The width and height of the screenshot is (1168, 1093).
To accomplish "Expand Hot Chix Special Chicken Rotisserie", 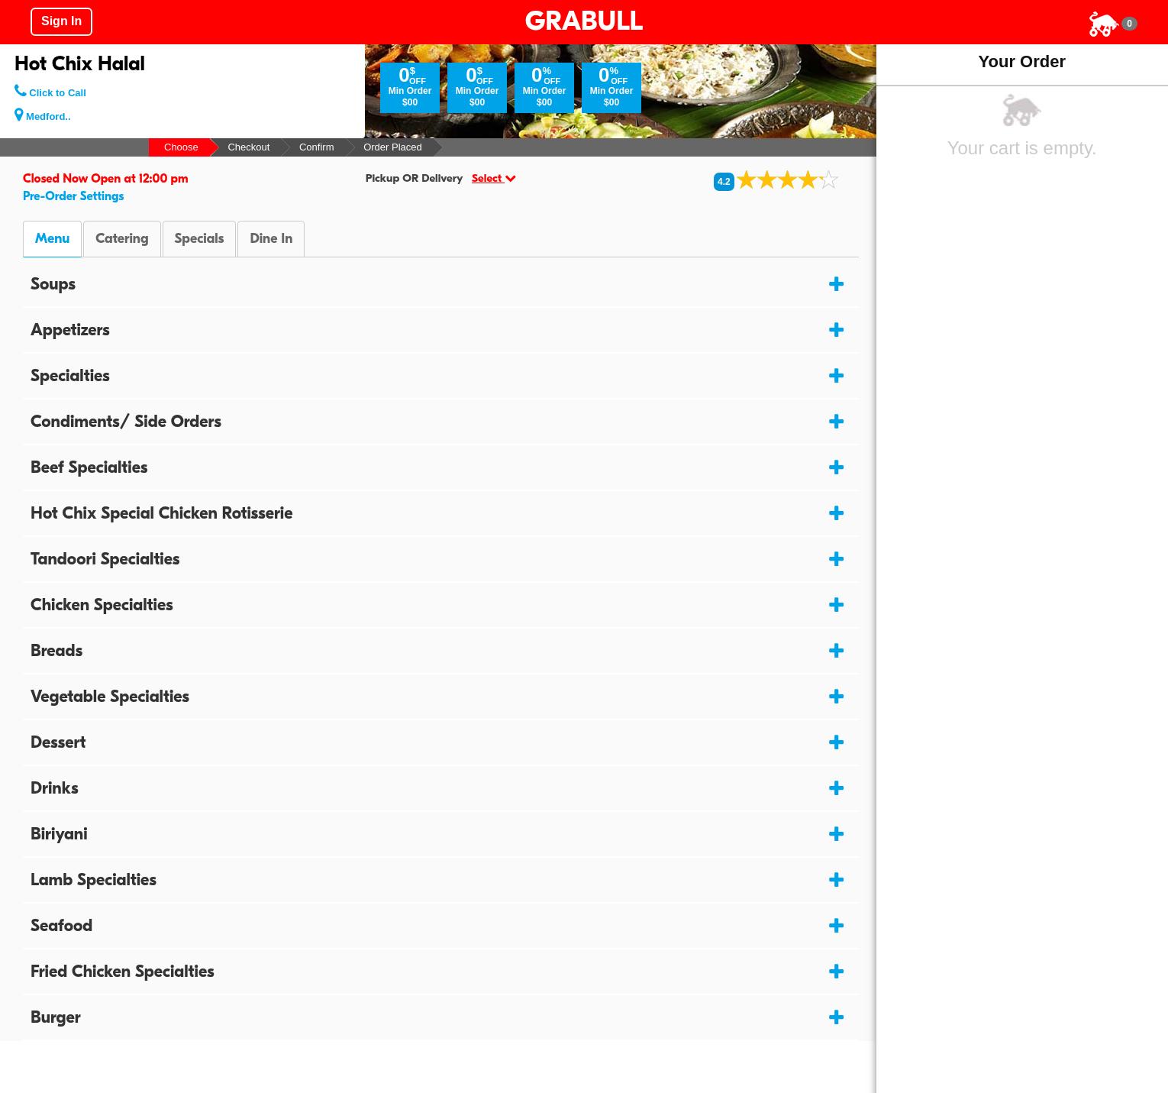I will tap(161, 513).
